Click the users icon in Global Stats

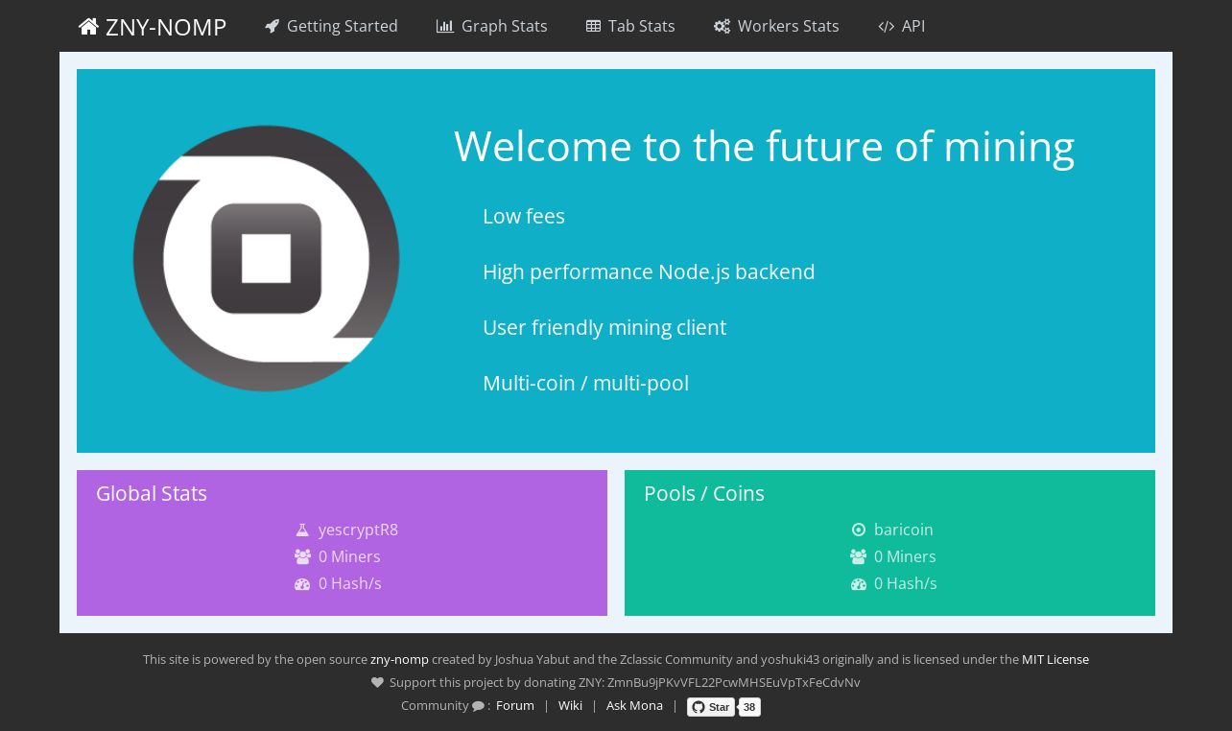[x=302, y=556]
